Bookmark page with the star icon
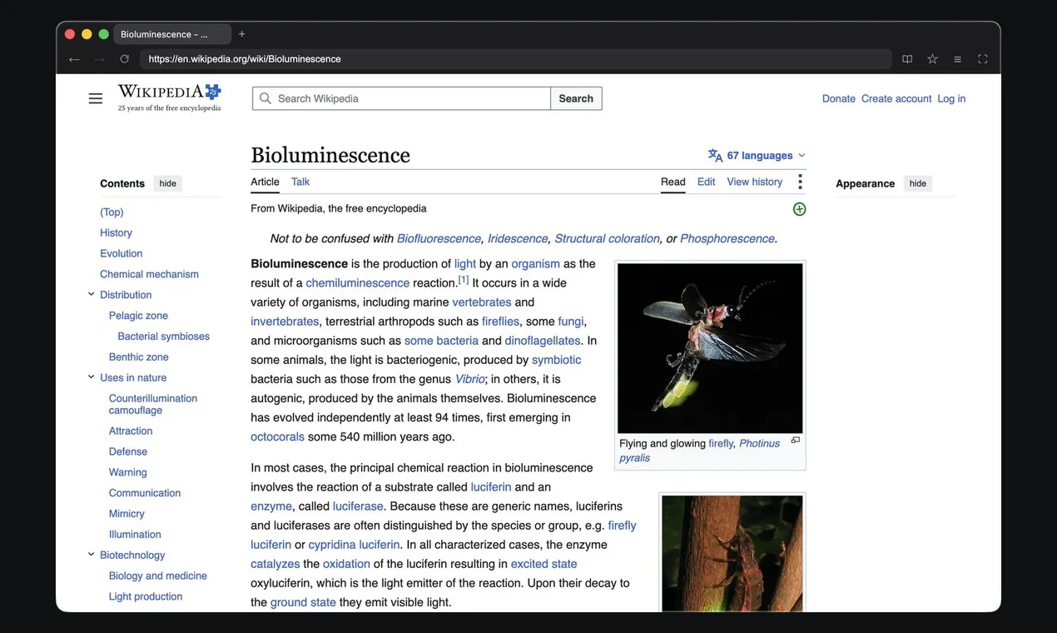The height and width of the screenshot is (633, 1057). [932, 59]
